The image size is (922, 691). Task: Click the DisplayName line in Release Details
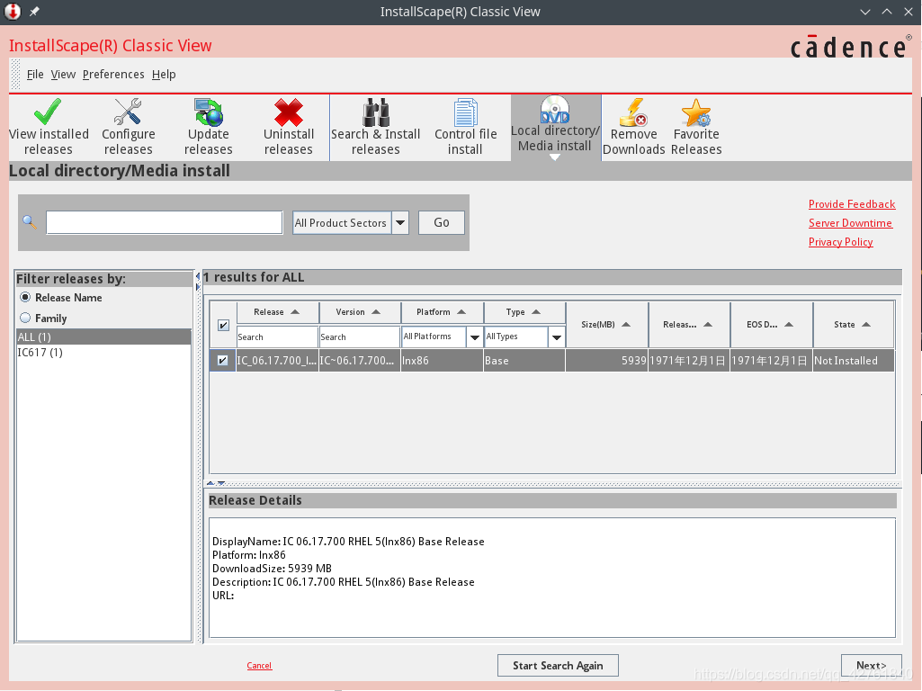pyautogui.click(x=348, y=542)
